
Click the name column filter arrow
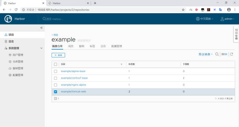[121, 64]
